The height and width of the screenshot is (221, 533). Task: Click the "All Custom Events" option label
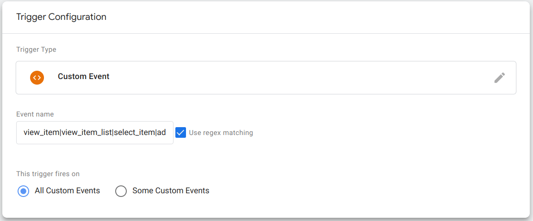pyautogui.click(x=67, y=191)
